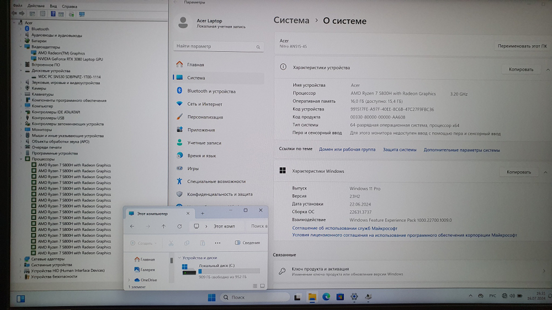552x310 pixels.
Task: Expand OneDrive in Explorer sidebar
Action: pos(129,280)
